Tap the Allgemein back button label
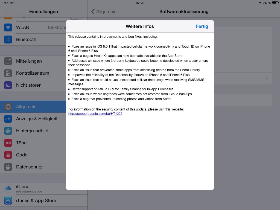The image size is (280, 210). 106,11
